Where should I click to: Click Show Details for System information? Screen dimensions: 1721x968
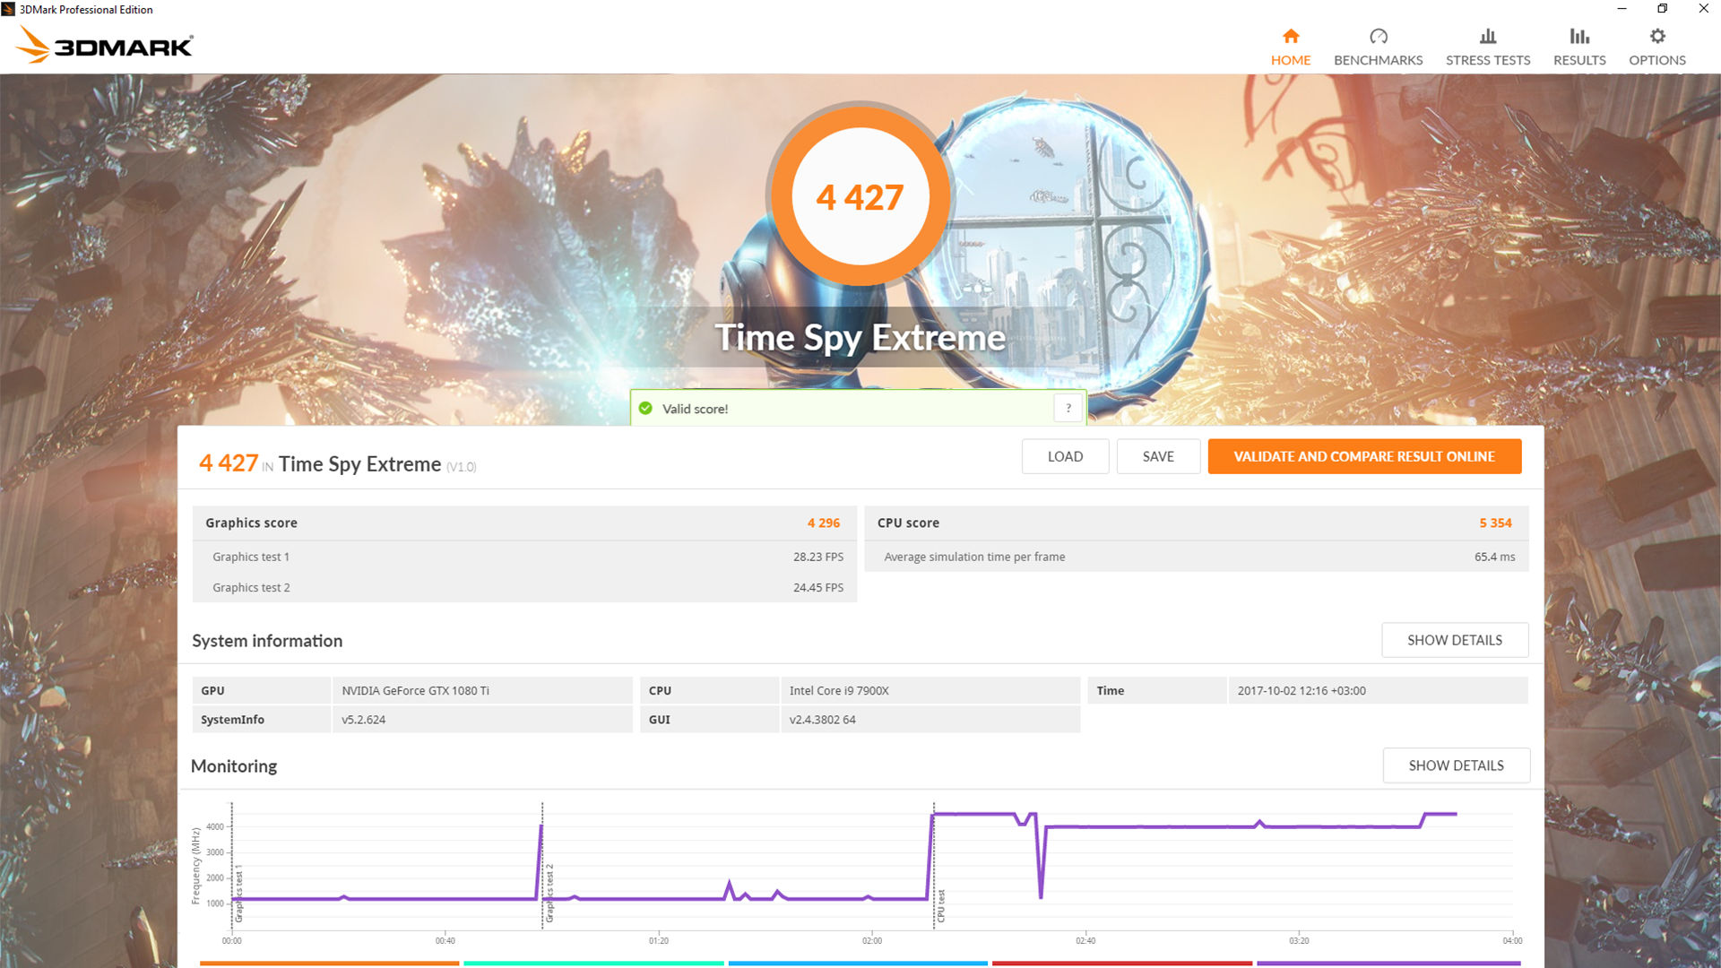point(1455,639)
